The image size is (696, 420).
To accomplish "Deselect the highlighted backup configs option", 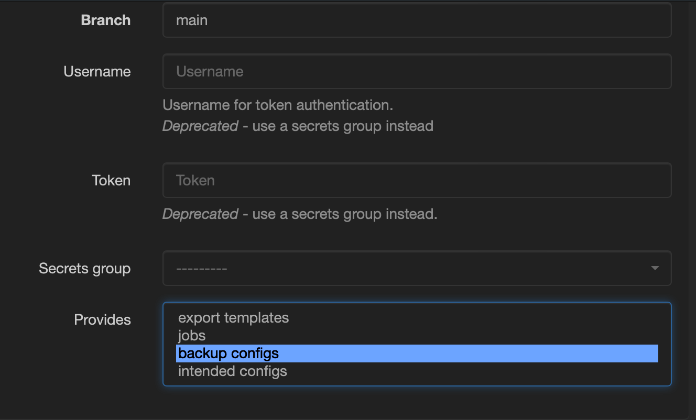I will pos(229,353).
